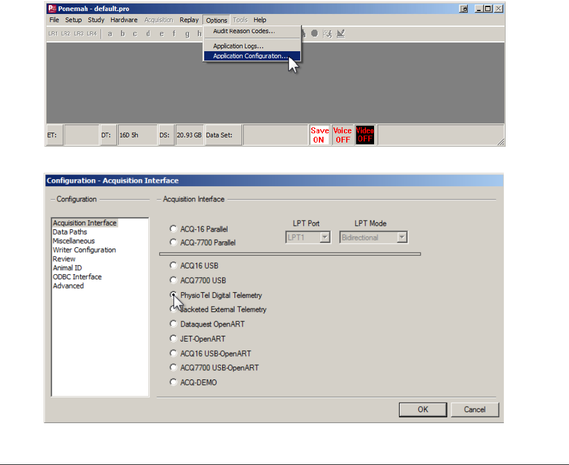This screenshot has height=465, width=569.
Task: Click toolbar letter icon 'd'
Action: 148,34
